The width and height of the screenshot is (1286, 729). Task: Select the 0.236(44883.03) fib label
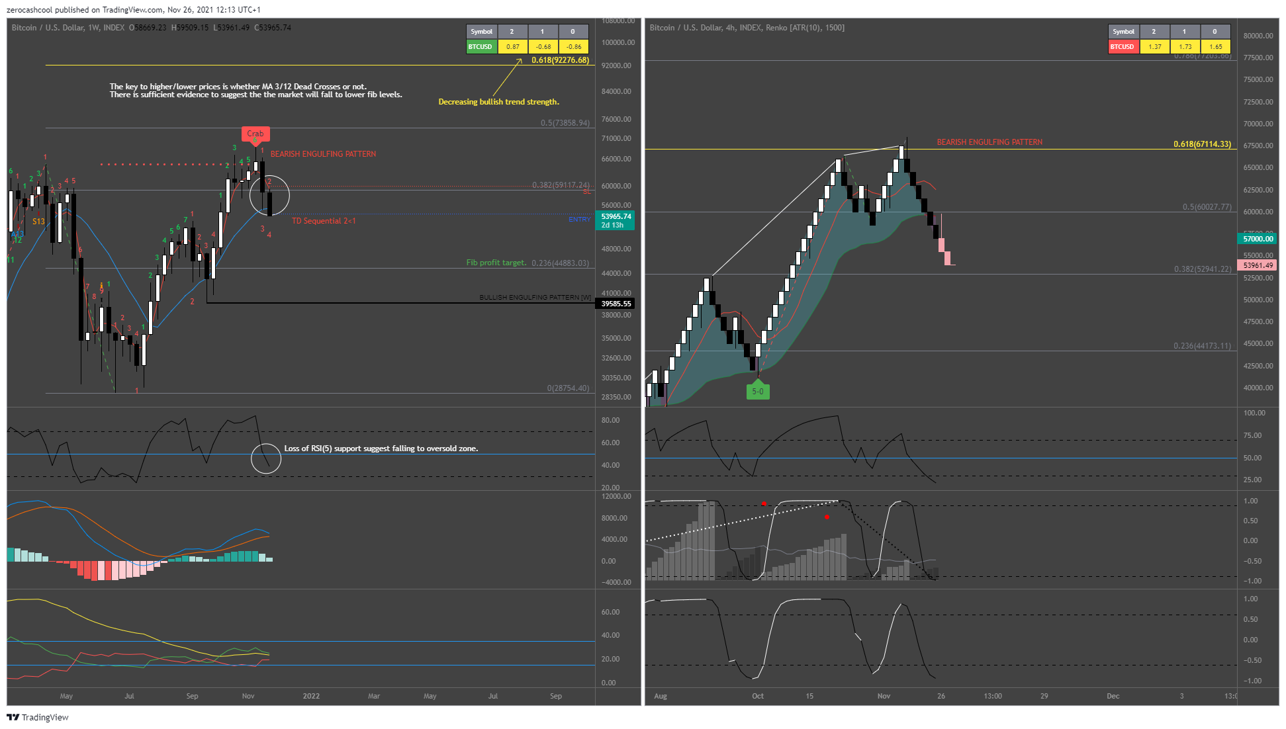(x=560, y=263)
